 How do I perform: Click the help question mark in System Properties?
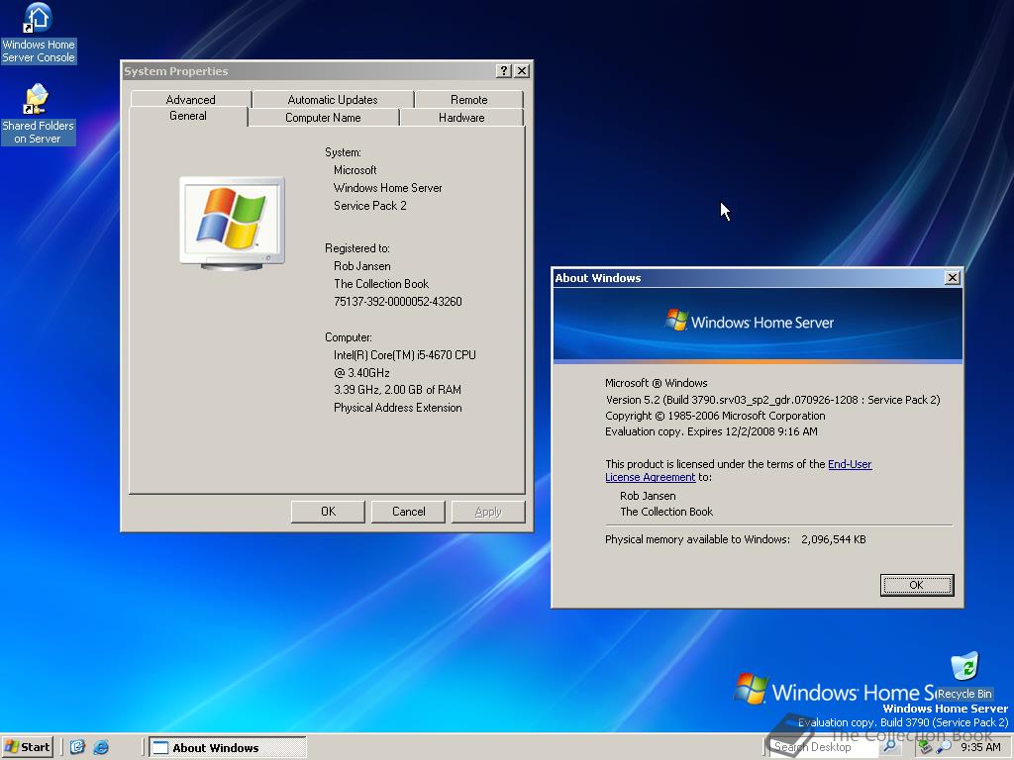pos(504,71)
